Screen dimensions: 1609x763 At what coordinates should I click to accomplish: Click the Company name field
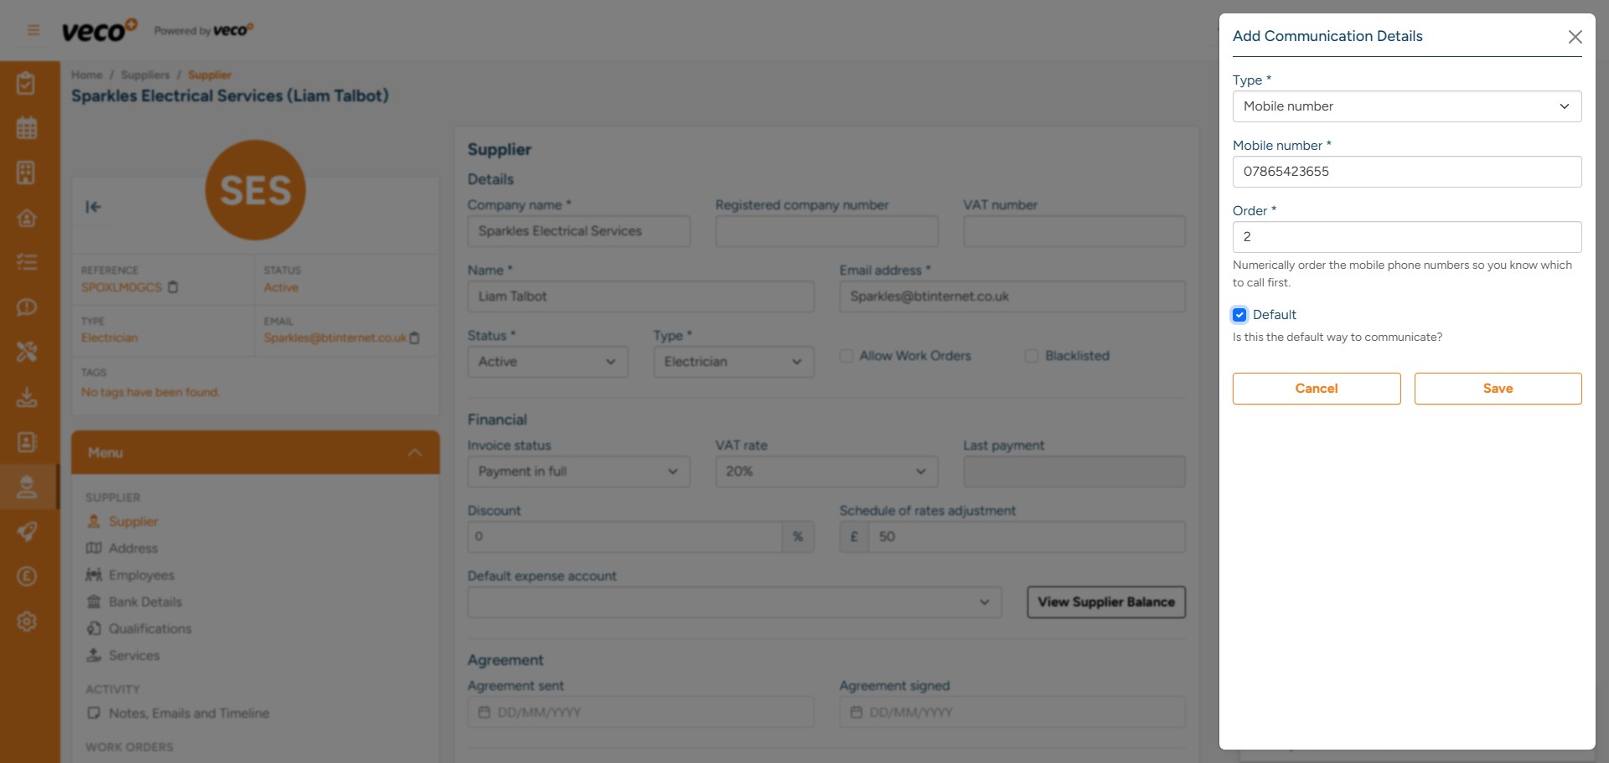578,231
